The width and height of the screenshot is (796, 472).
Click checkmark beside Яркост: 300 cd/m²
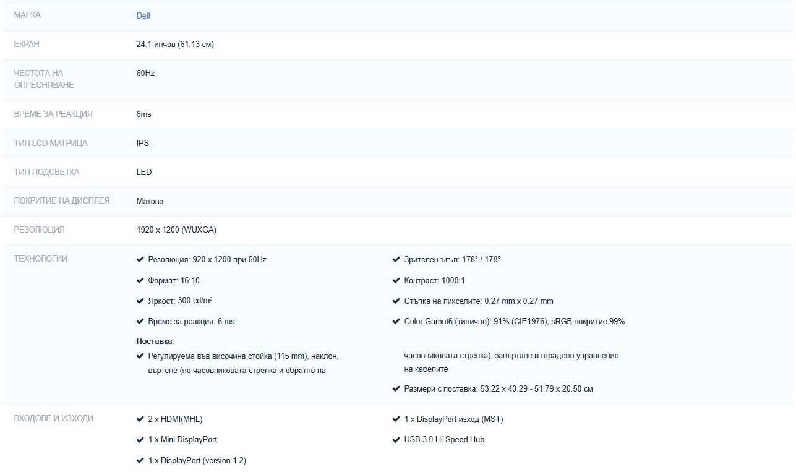click(140, 301)
